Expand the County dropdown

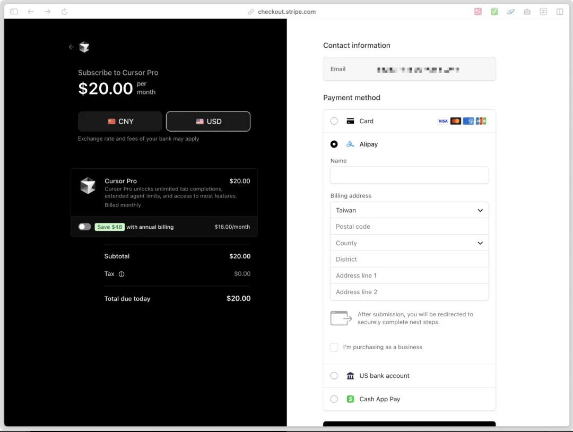[409, 243]
